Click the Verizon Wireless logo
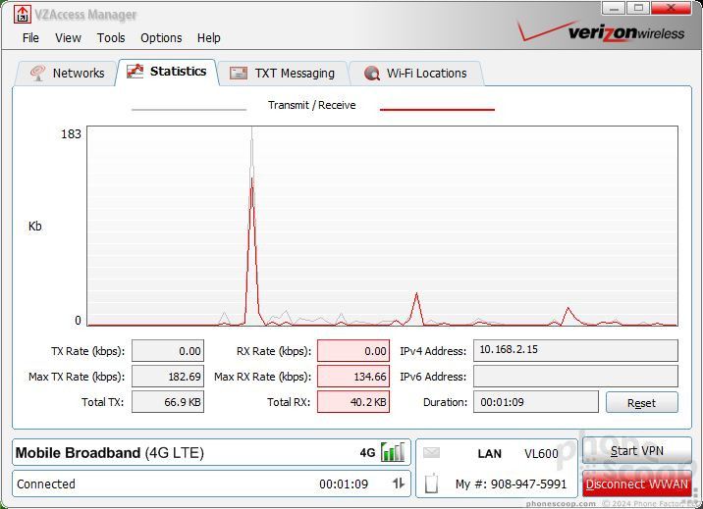Screen dimensions: 703x509 tap(602, 31)
